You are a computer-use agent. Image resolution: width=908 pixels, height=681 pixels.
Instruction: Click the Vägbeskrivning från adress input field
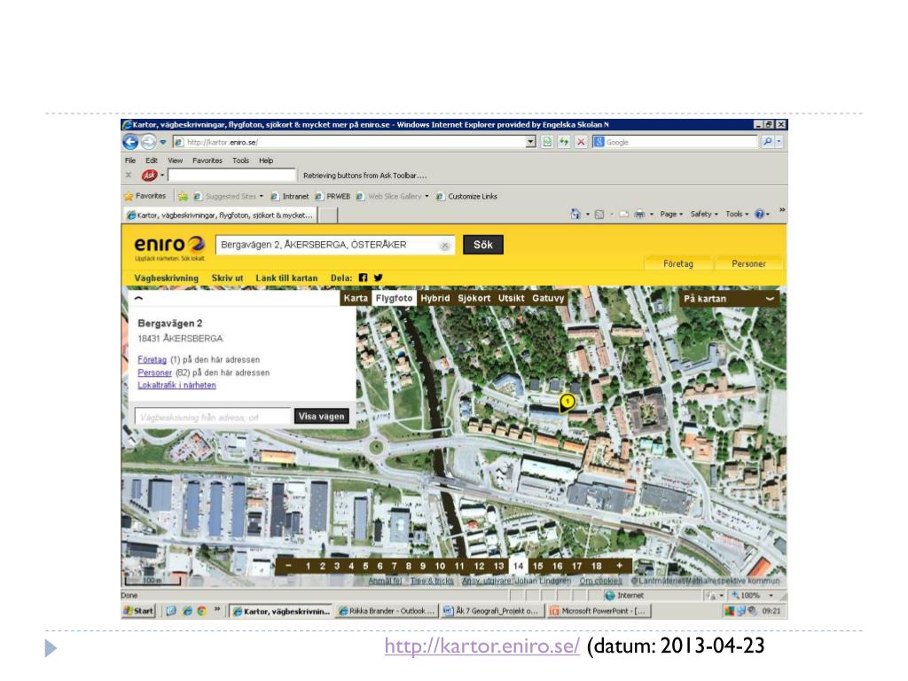[213, 417]
